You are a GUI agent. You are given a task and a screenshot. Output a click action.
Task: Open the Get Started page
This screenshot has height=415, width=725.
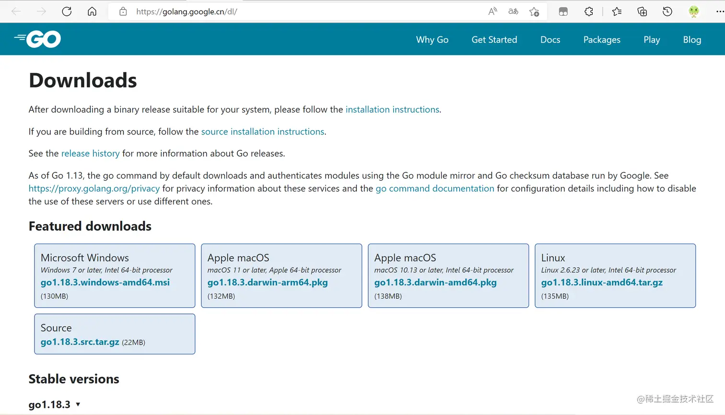pyautogui.click(x=494, y=40)
